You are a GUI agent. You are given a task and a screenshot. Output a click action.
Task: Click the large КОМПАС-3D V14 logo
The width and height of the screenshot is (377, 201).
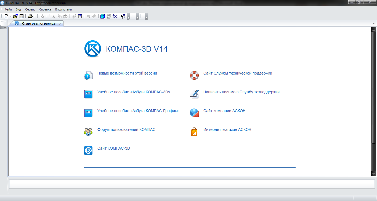click(x=93, y=49)
